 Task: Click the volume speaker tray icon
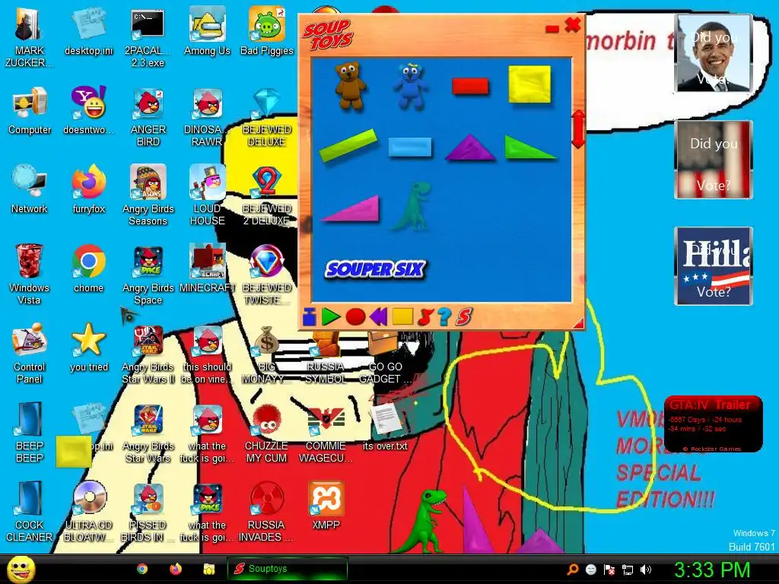645,570
